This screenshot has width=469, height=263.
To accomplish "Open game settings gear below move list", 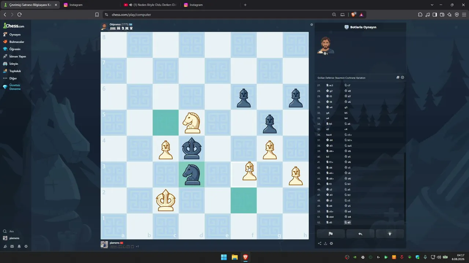I will click(x=331, y=244).
